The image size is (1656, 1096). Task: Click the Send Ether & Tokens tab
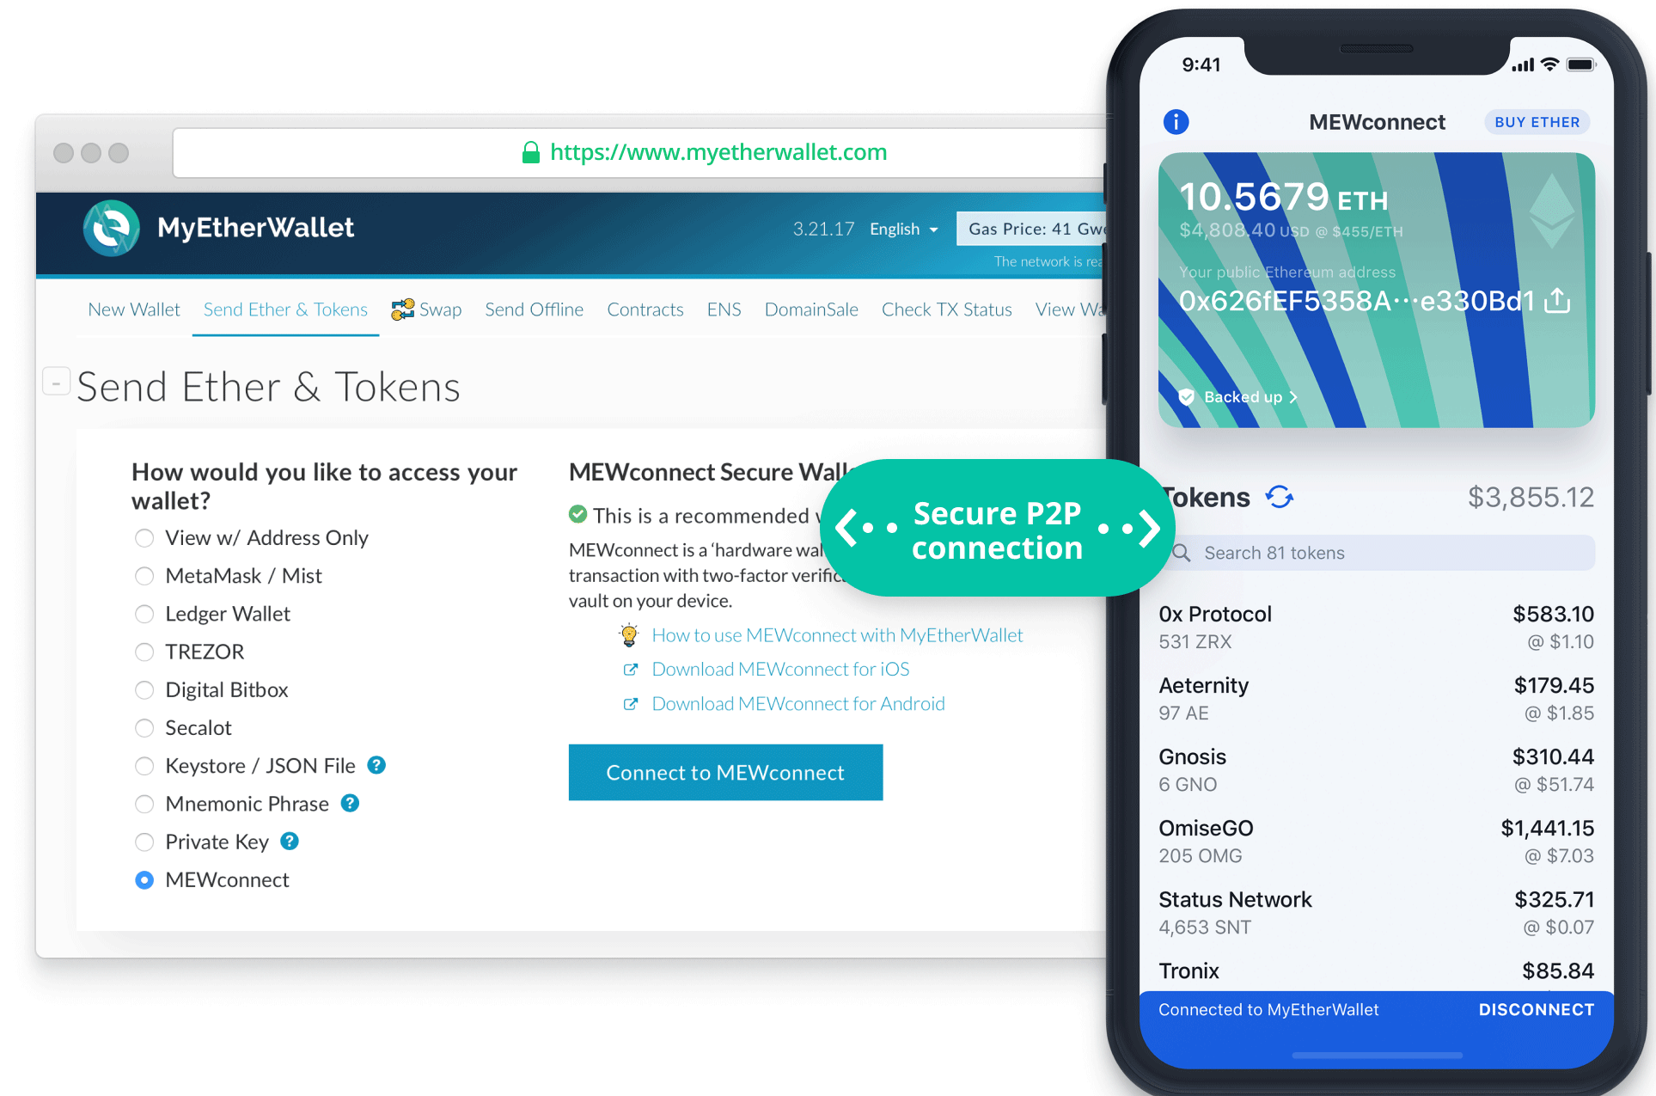tap(286, 309)
